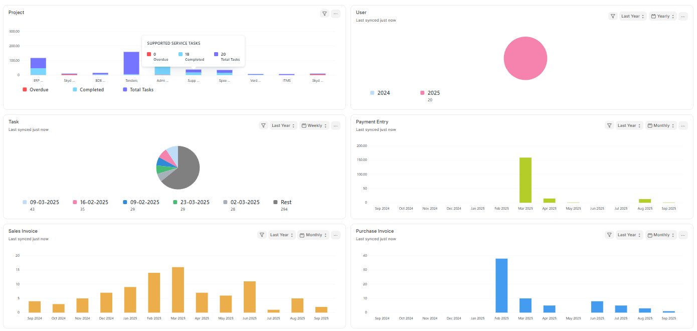Click the Project chart title
This screenshot has height=331, width=697.
click(x=16, y=12)
